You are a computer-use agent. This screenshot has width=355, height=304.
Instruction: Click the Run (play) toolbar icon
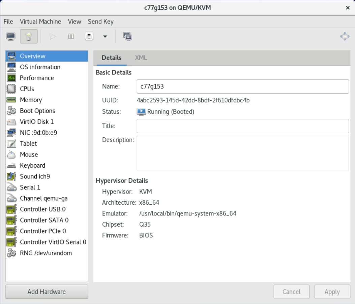(x=53, y=36)
